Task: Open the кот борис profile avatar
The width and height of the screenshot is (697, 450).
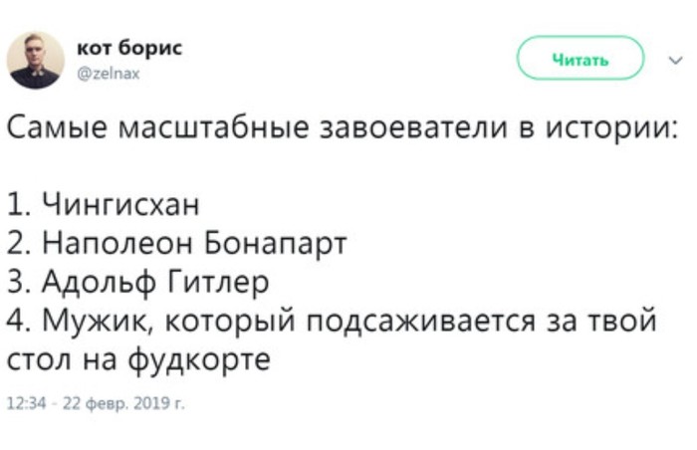Action: tap(36, 60)
